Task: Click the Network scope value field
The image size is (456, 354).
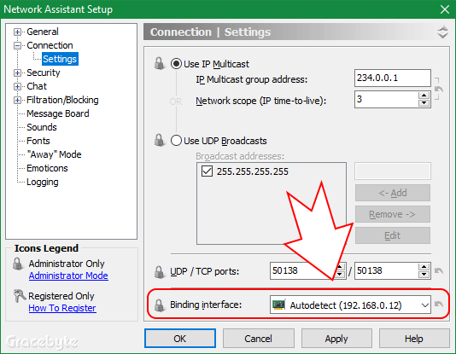Action: tap(387, 99)
